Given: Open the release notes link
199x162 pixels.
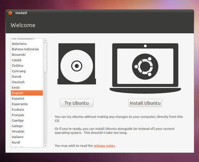Looking at the screenshot, I should (x=104, y=146).
